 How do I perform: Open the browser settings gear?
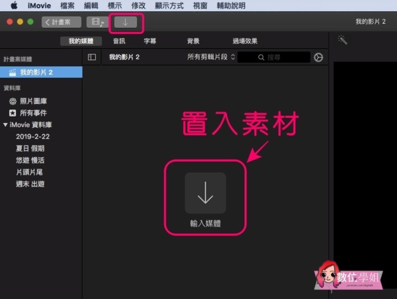tap(318, 58)
